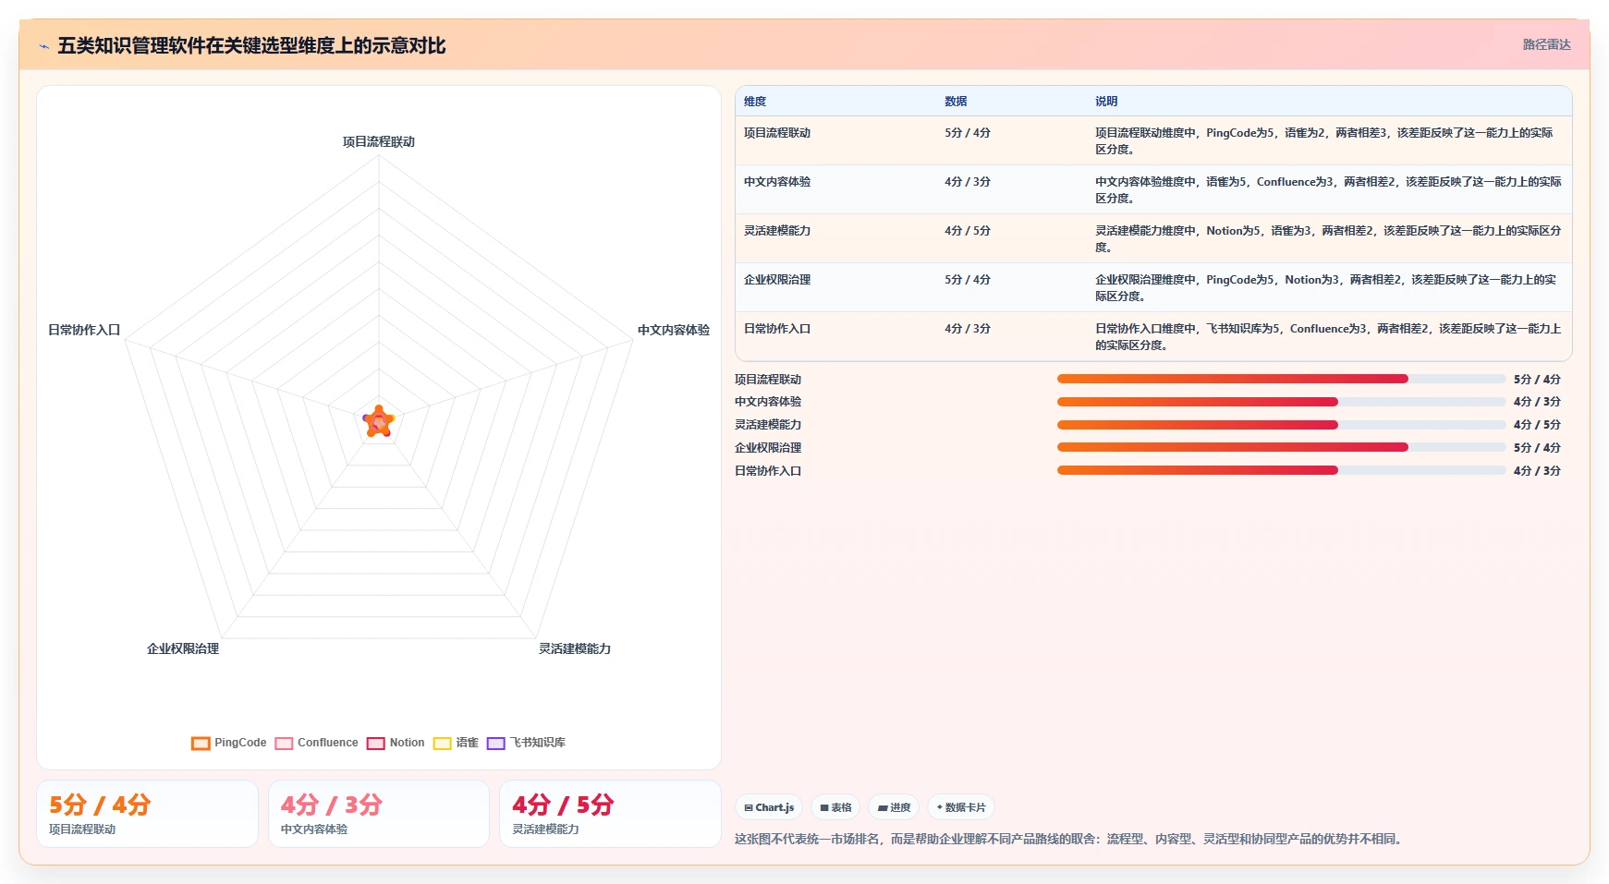1609x884 pixels.
Task: Click description cell mentioning Notion为5，语雀为3
Action: click(1328, 239)
